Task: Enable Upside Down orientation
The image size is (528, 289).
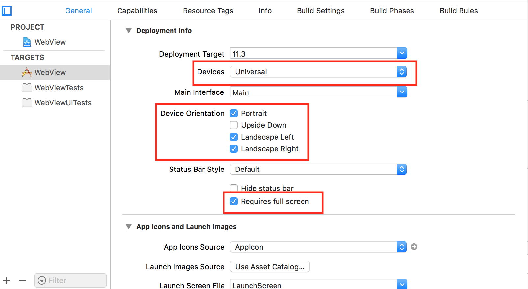Action: coord(234,125)
